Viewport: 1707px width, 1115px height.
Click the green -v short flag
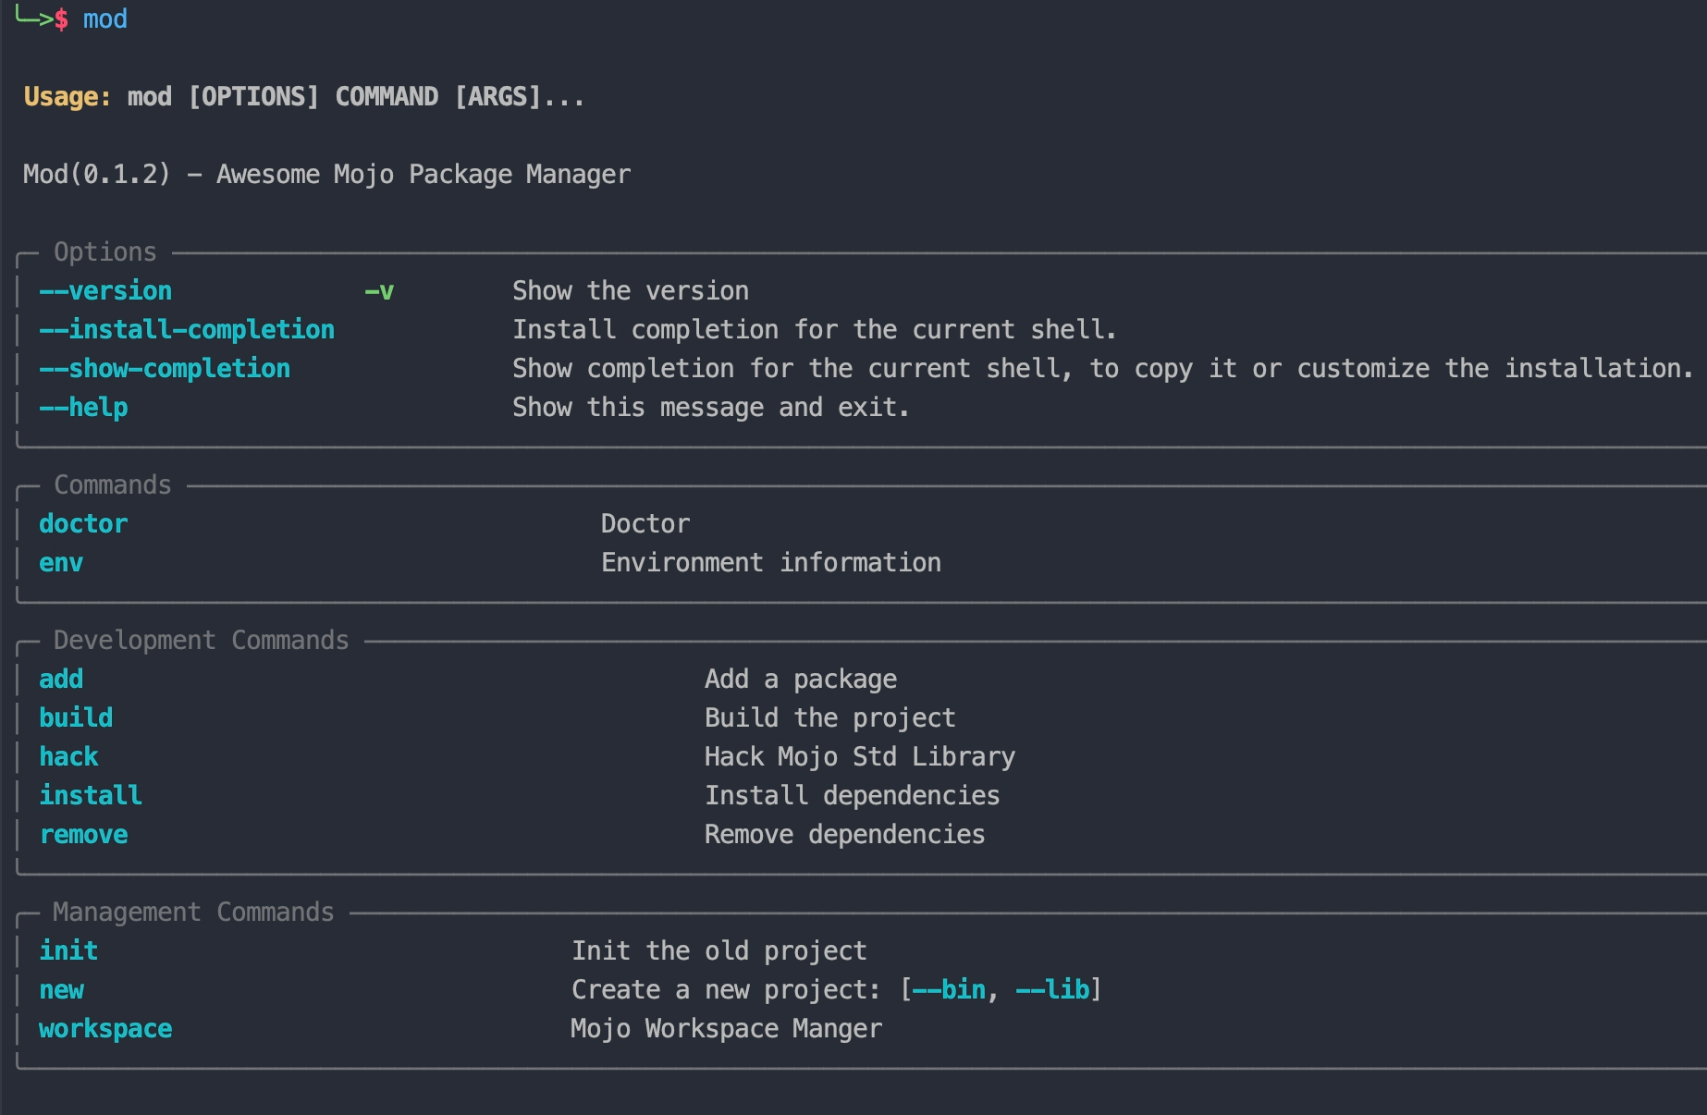tap(379, 291)
